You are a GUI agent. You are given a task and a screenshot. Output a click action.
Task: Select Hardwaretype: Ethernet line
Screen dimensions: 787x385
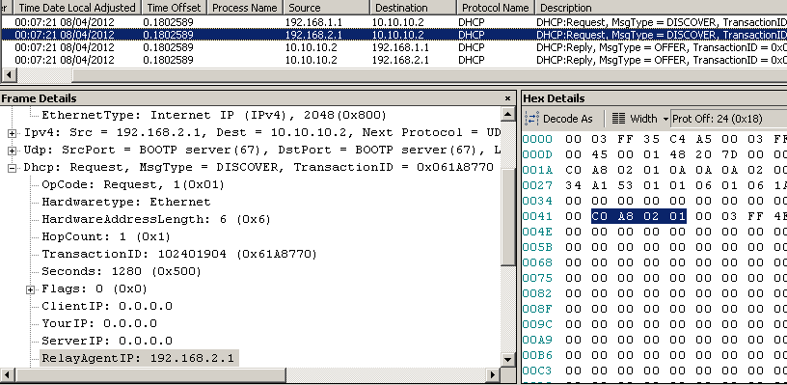(126, 202)
